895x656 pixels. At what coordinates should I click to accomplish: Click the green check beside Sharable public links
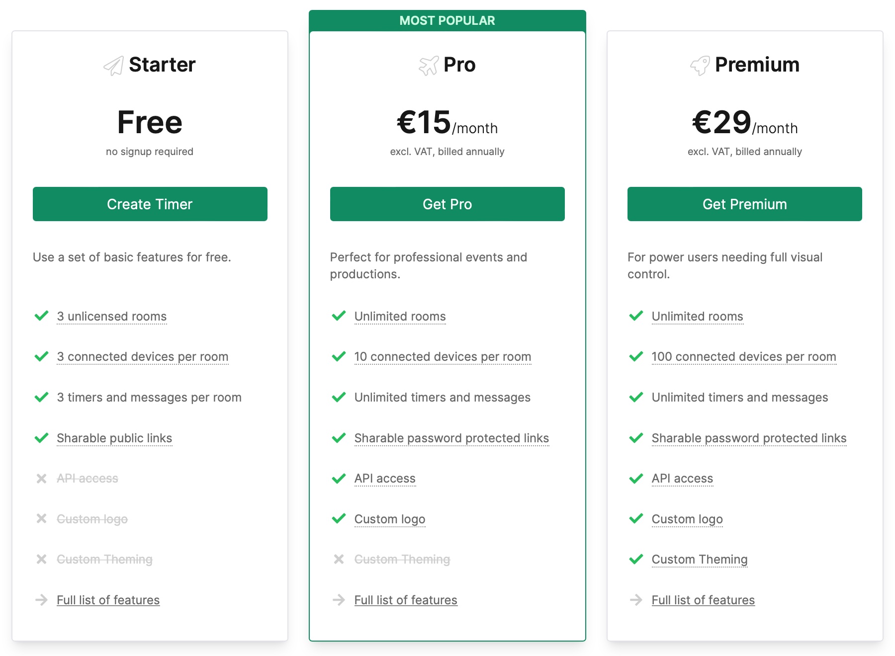pyautogui.click(x=42, y=438)
